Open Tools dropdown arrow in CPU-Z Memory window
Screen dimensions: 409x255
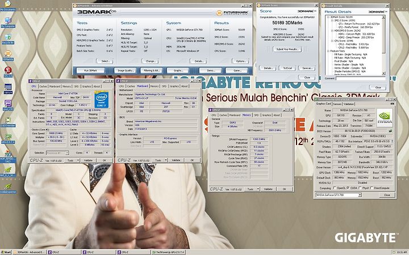[258, 189]
